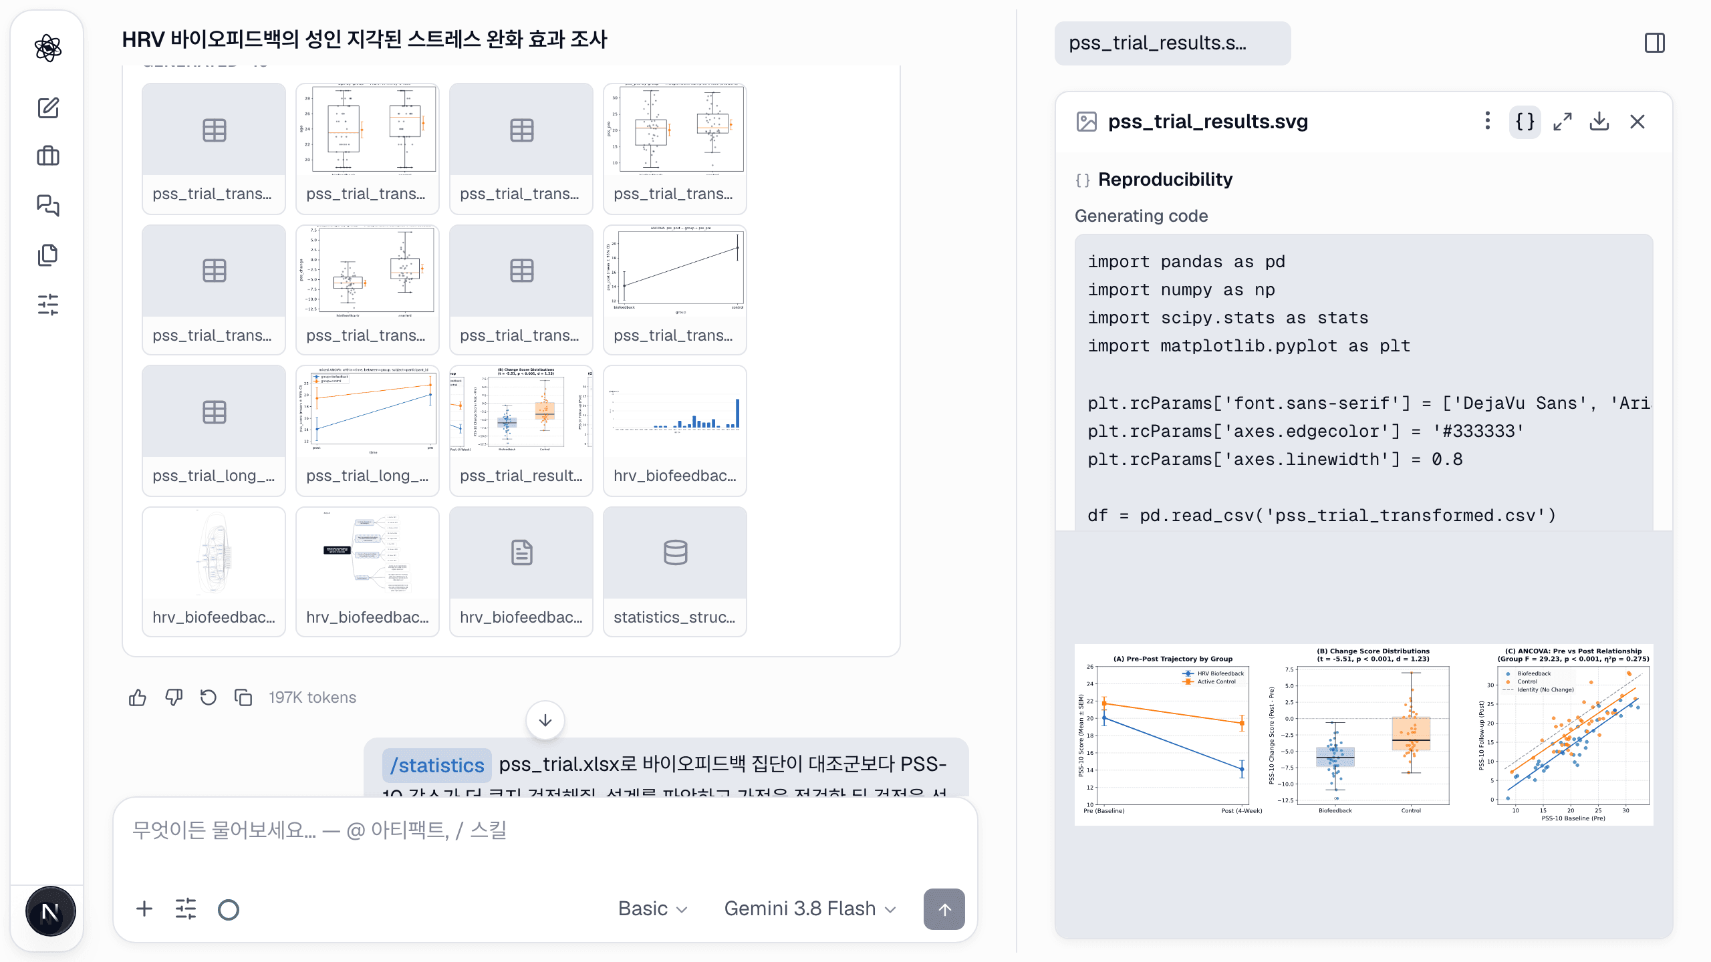The height and width of the screenshot is (962, 1711).
Task: Open the pss_trial_trans... ANCOVA line plot
Action: pos(675,289)
